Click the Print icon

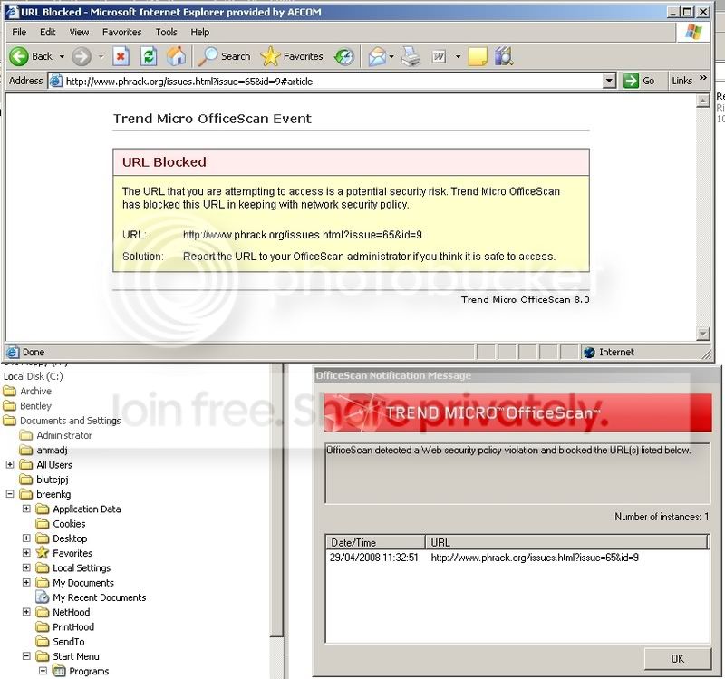410,55
